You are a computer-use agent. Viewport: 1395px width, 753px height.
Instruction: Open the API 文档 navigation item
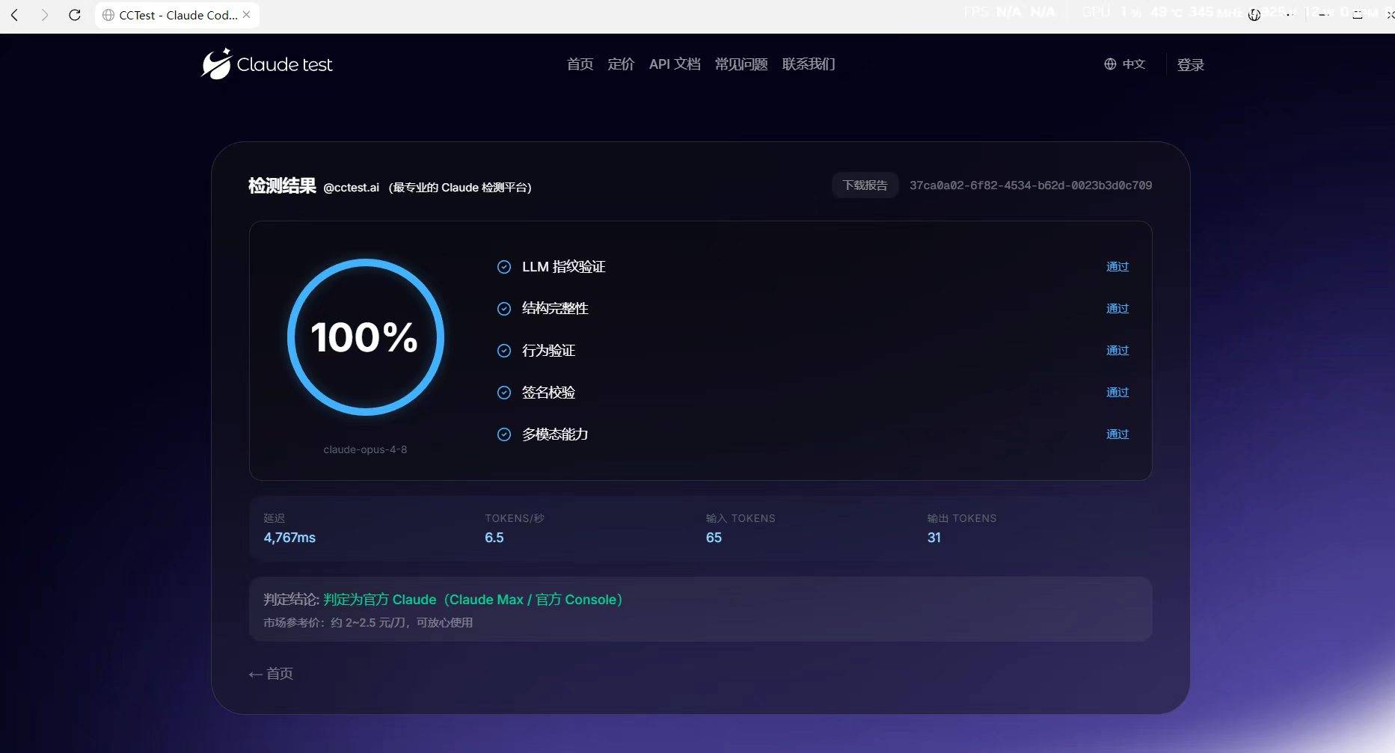675,64
